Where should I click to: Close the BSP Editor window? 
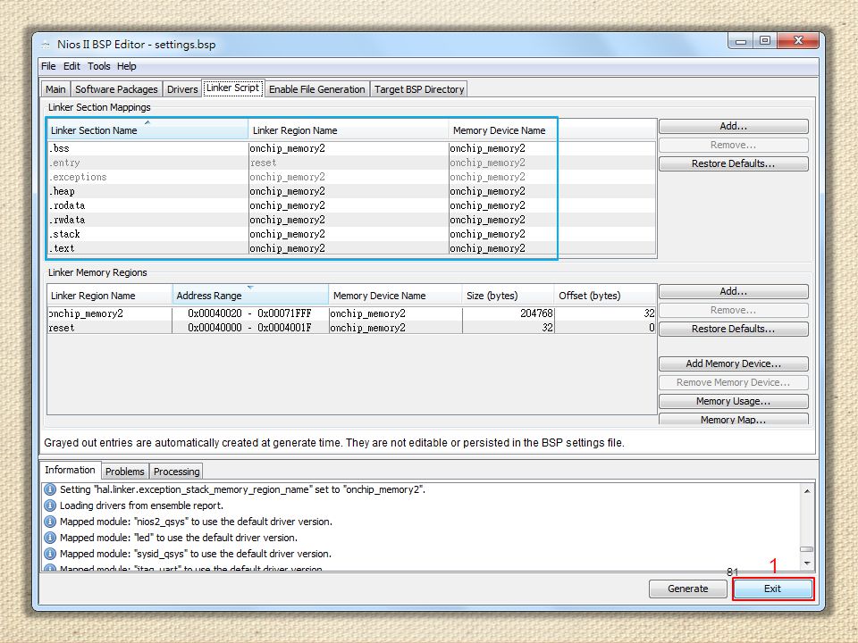[798, 41]
